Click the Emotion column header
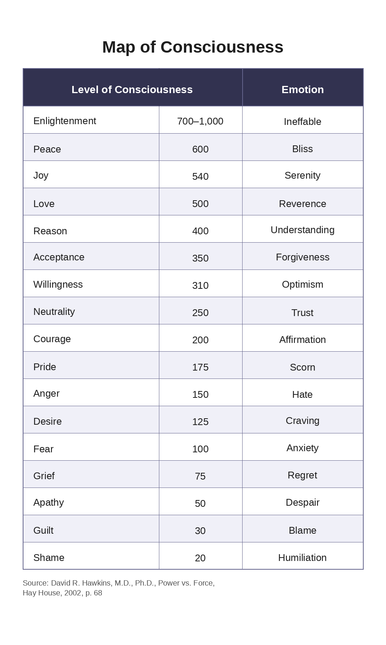Image resolution: width=386 pixels, height=645 pixels. pos(302,90)
